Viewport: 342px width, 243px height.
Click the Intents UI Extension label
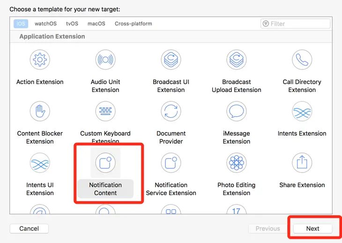click(x=40, y=189)
